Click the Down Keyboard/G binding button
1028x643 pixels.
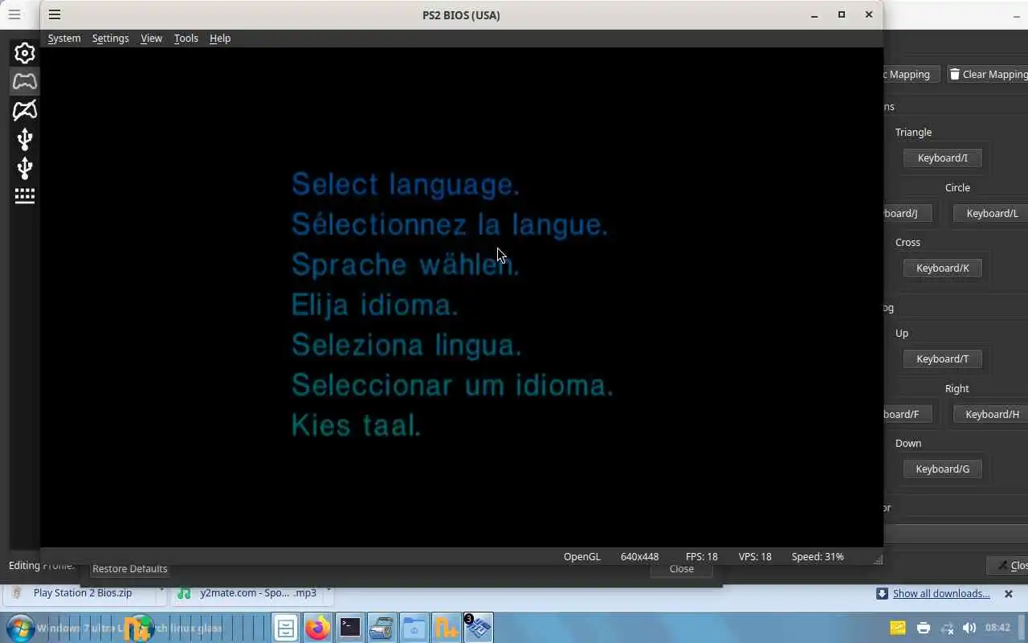(x=942, y=469)
